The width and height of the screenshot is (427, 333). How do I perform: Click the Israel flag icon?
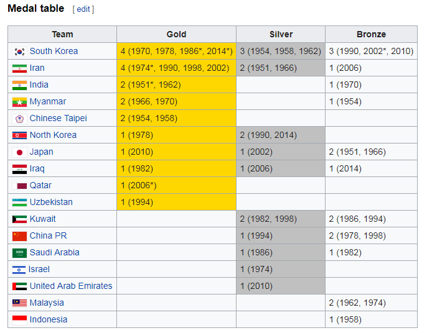(x=19, y=270)
